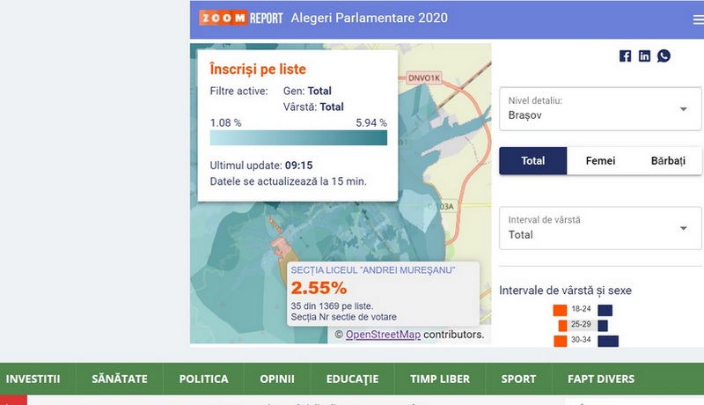
Task: Navigate to the EDUCAȚIE section
Action: coord(352,379)
